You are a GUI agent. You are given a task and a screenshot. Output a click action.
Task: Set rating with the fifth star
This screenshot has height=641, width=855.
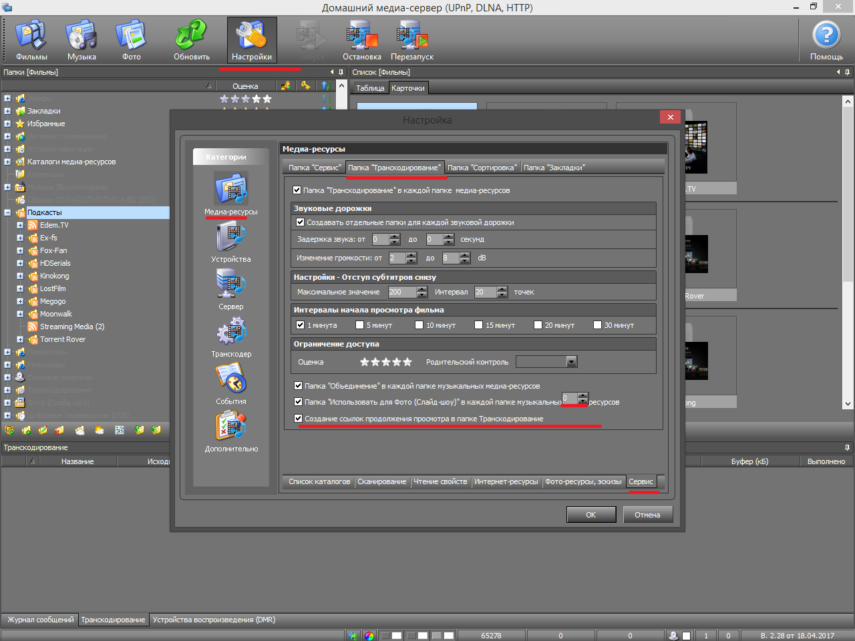click(407, 362)
